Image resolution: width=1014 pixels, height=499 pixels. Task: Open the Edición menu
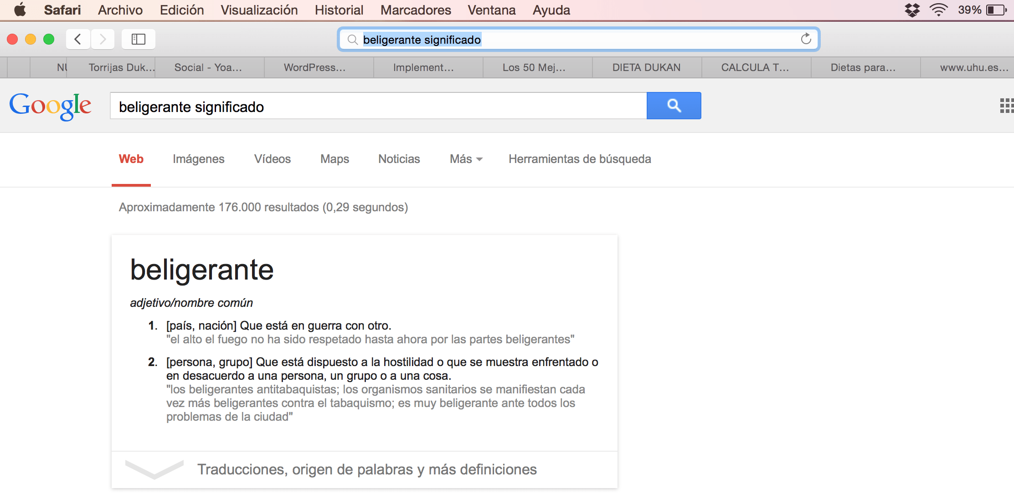click(x=182, y=10)
